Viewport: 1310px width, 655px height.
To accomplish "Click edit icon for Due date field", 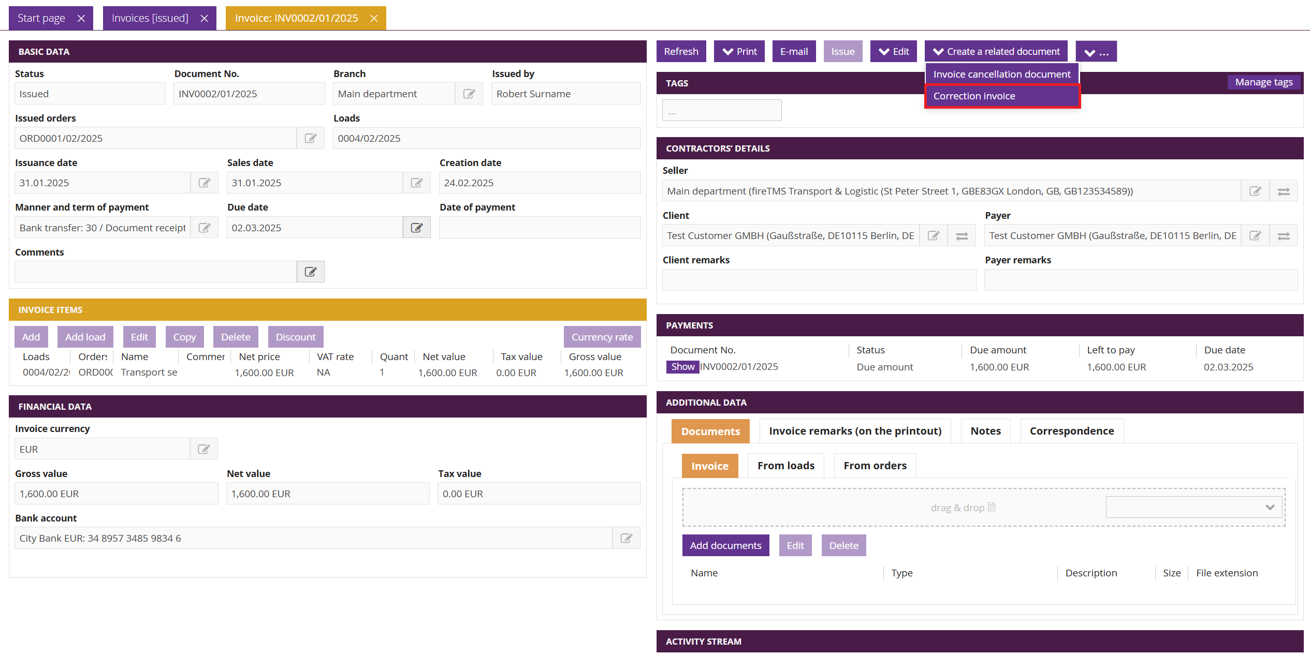I will coord(417,228).
